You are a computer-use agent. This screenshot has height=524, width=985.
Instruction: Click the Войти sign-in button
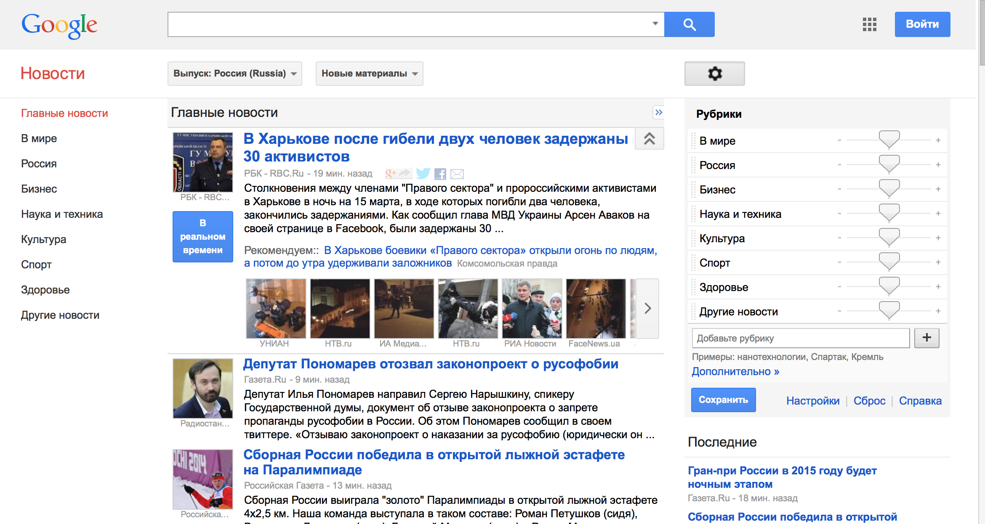coord(922,24)
